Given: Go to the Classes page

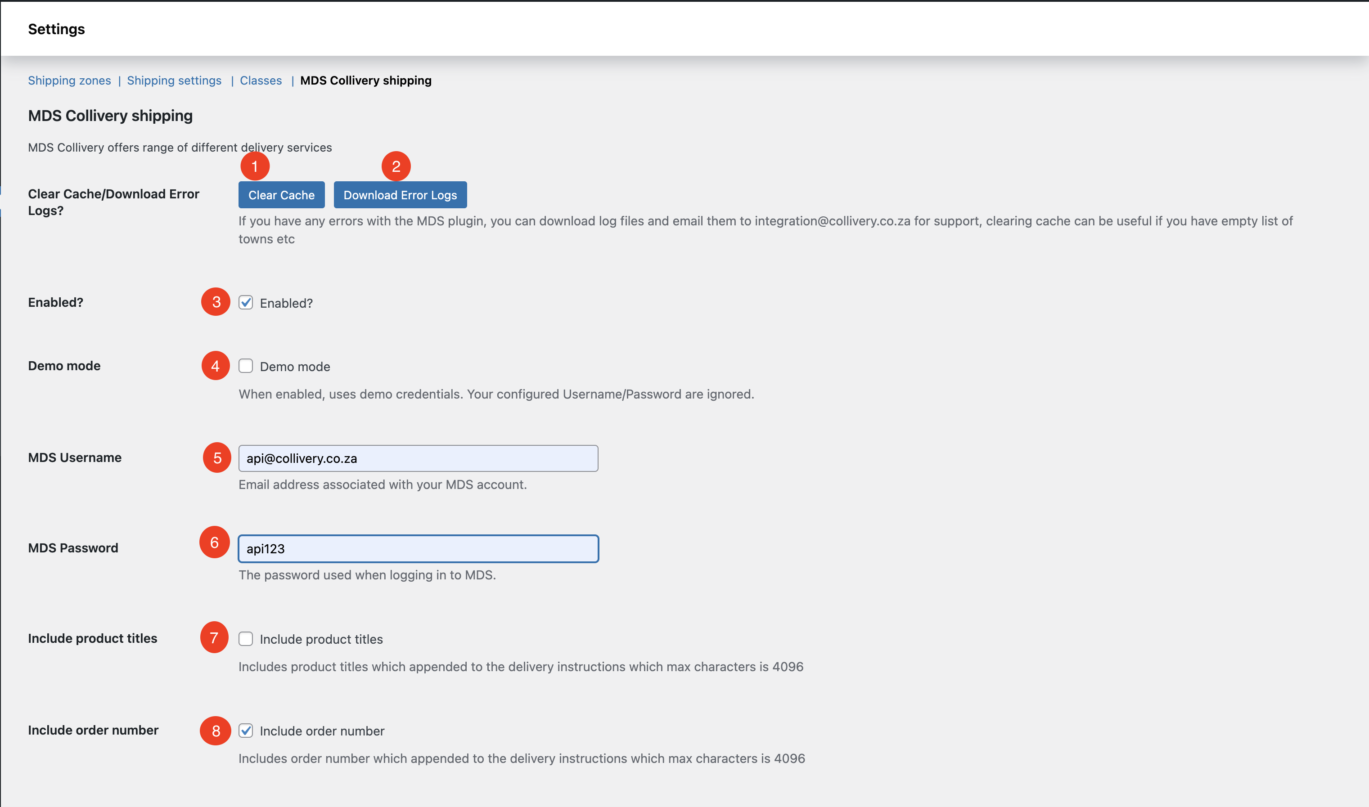Looking at the screenshot, I should coord(261,80).
